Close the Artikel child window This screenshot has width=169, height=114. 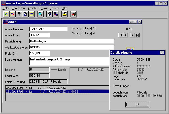(140, 22)
